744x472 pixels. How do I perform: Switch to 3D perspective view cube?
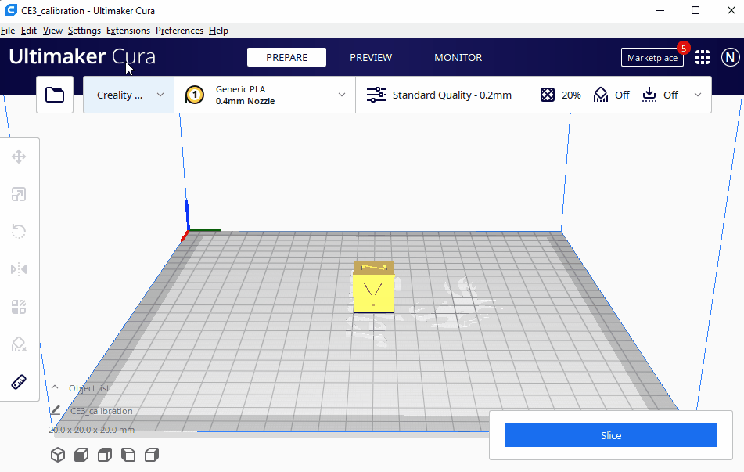click(58, 455)
